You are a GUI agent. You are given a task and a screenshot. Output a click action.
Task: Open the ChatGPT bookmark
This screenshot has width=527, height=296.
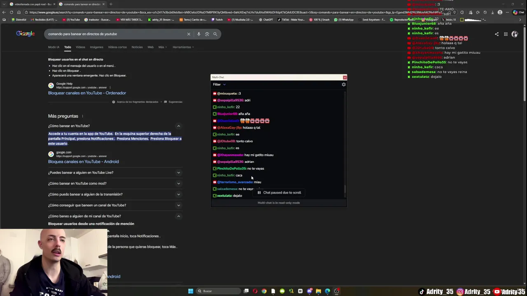(266, 20)
